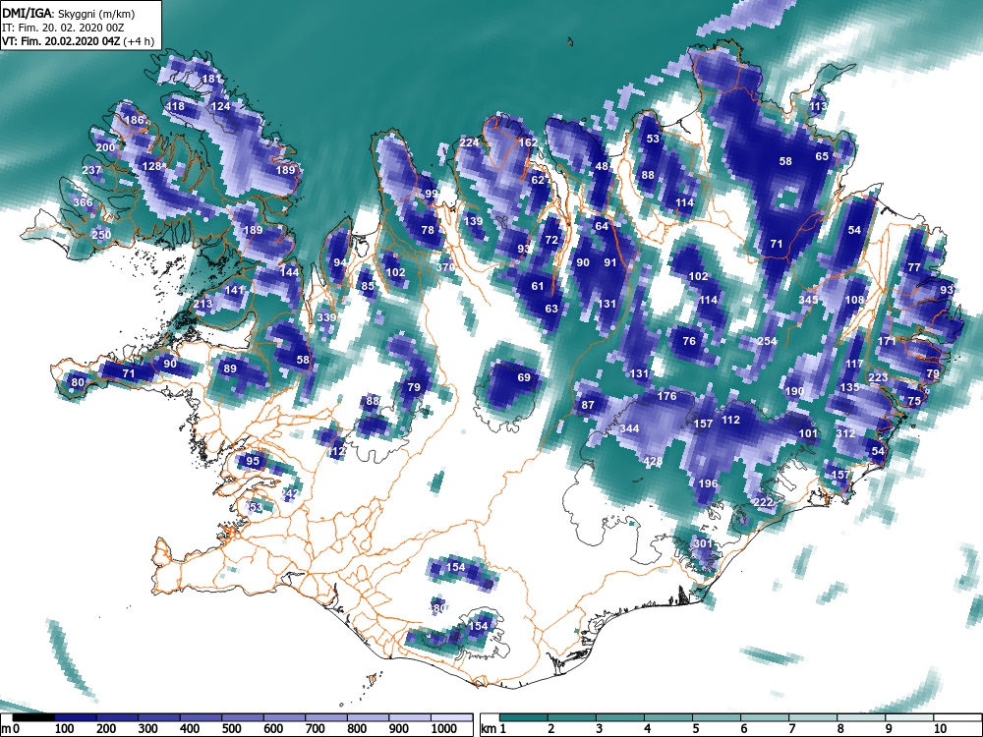Click visibility value 108
983x737 pixels.
(x=854, y=300)
